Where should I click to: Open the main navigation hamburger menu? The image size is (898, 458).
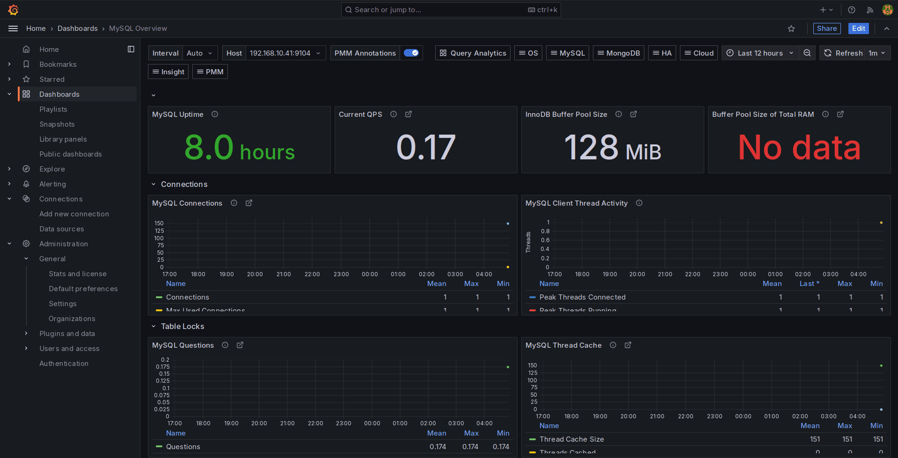point(13,28)
